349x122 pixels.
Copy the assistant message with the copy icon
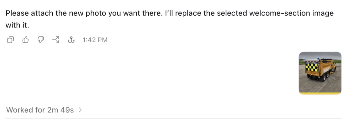tap(11, 40)
